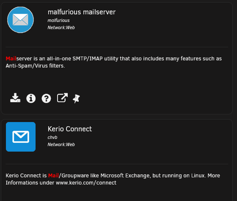237x201 pixels.
Task: Open the malfurious mailserver title
Action: [82, 12]
